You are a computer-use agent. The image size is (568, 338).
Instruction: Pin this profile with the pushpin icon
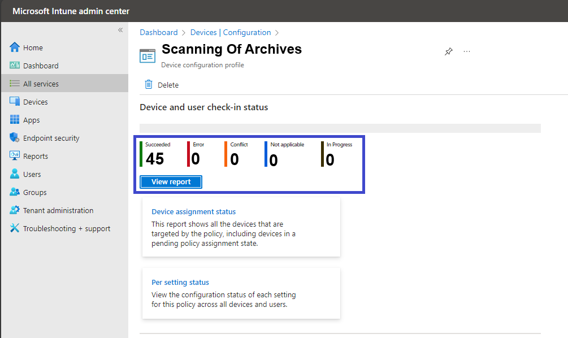click(x=448, y=51)
